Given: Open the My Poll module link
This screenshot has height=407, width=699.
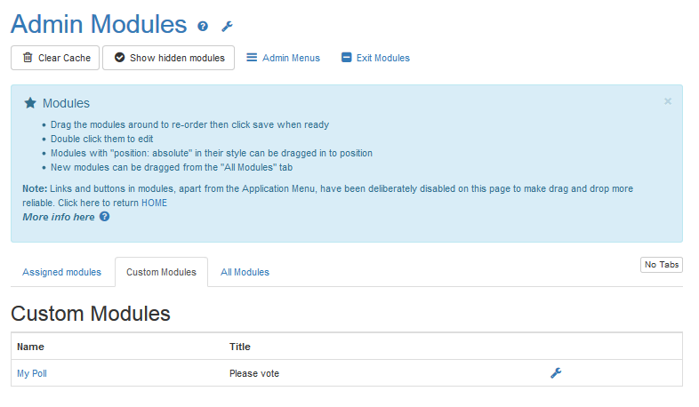Looking at the screenshot, I should (x=32, y=373).
